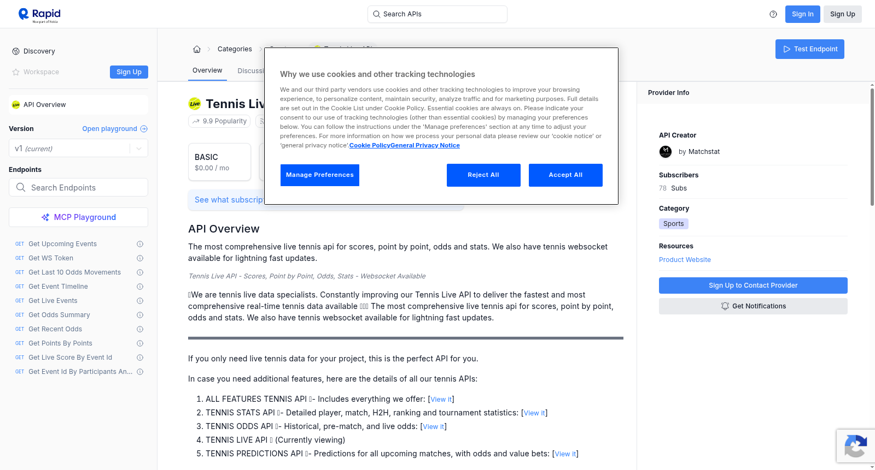
Task: Open the version v1 dropdown
Action: [78, 148]
